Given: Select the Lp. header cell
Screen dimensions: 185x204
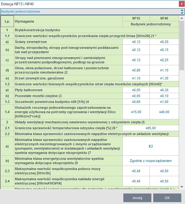Looking at the screenshot, I should tap(7, 21).
